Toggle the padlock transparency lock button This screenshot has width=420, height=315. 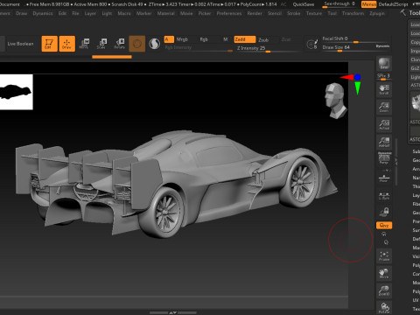pyautogui.click(x=384, y=212)
